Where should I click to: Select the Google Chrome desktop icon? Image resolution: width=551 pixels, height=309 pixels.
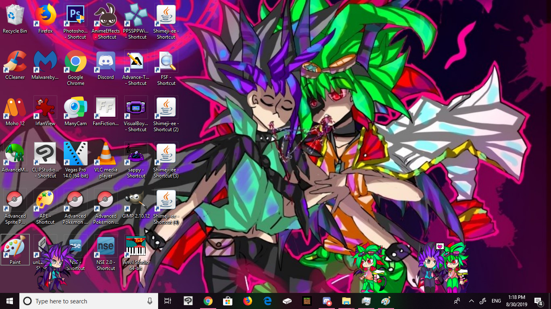(75, 68)
